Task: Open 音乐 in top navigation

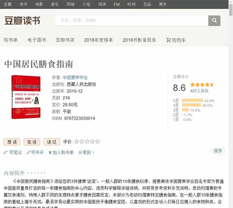Action: click(x=55, y=4)
